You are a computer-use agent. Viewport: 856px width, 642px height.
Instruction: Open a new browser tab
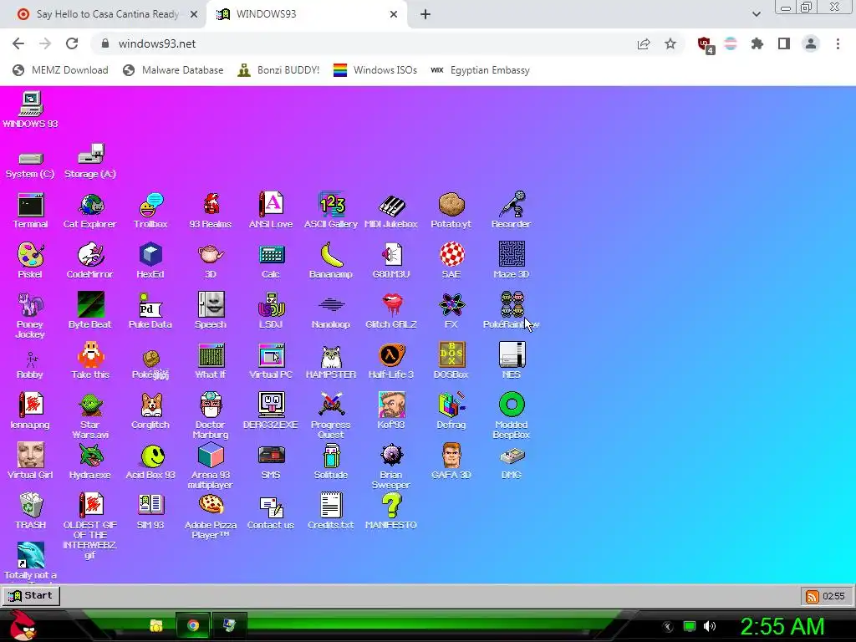[x=425, y=14]
